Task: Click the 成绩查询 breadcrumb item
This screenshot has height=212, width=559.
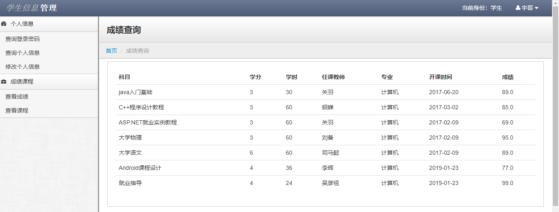Action: click(137, 51)
